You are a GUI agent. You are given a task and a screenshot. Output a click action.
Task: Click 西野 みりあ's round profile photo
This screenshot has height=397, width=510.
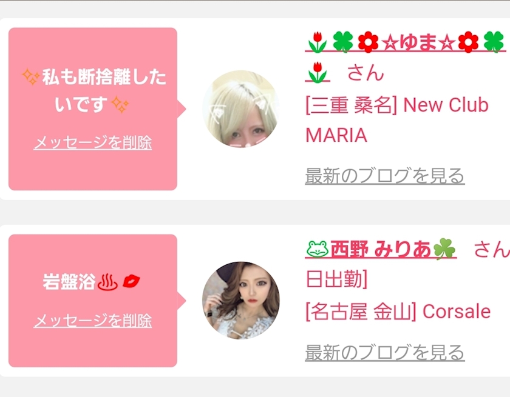(x=241, y=301)
